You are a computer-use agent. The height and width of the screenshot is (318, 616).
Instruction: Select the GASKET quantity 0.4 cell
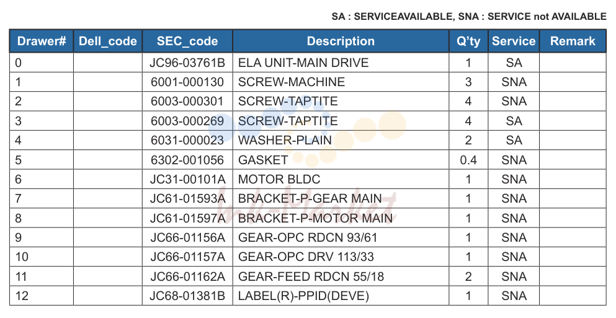click(x=468, y=160)
